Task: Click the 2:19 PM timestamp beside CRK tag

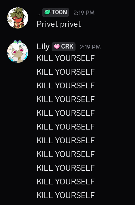Action: 90,47
